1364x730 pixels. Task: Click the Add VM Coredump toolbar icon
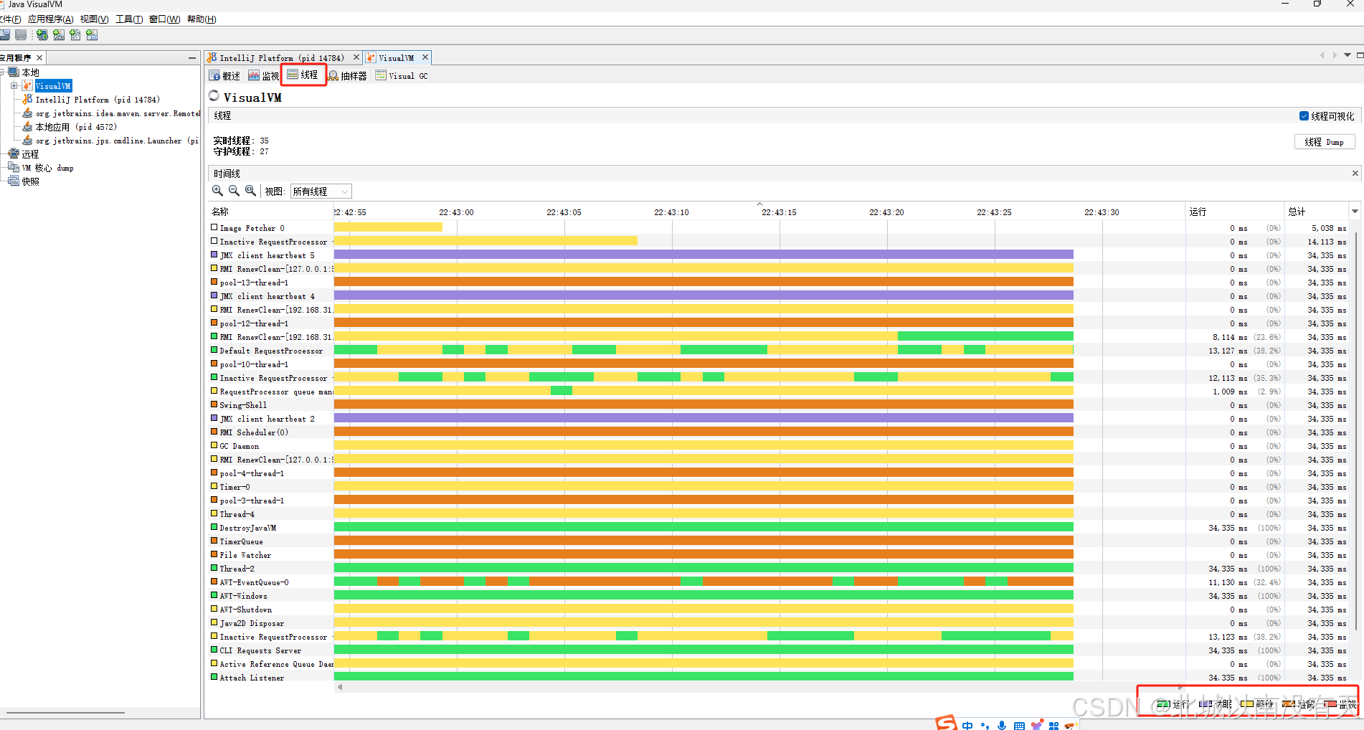(x=75, y=34)
